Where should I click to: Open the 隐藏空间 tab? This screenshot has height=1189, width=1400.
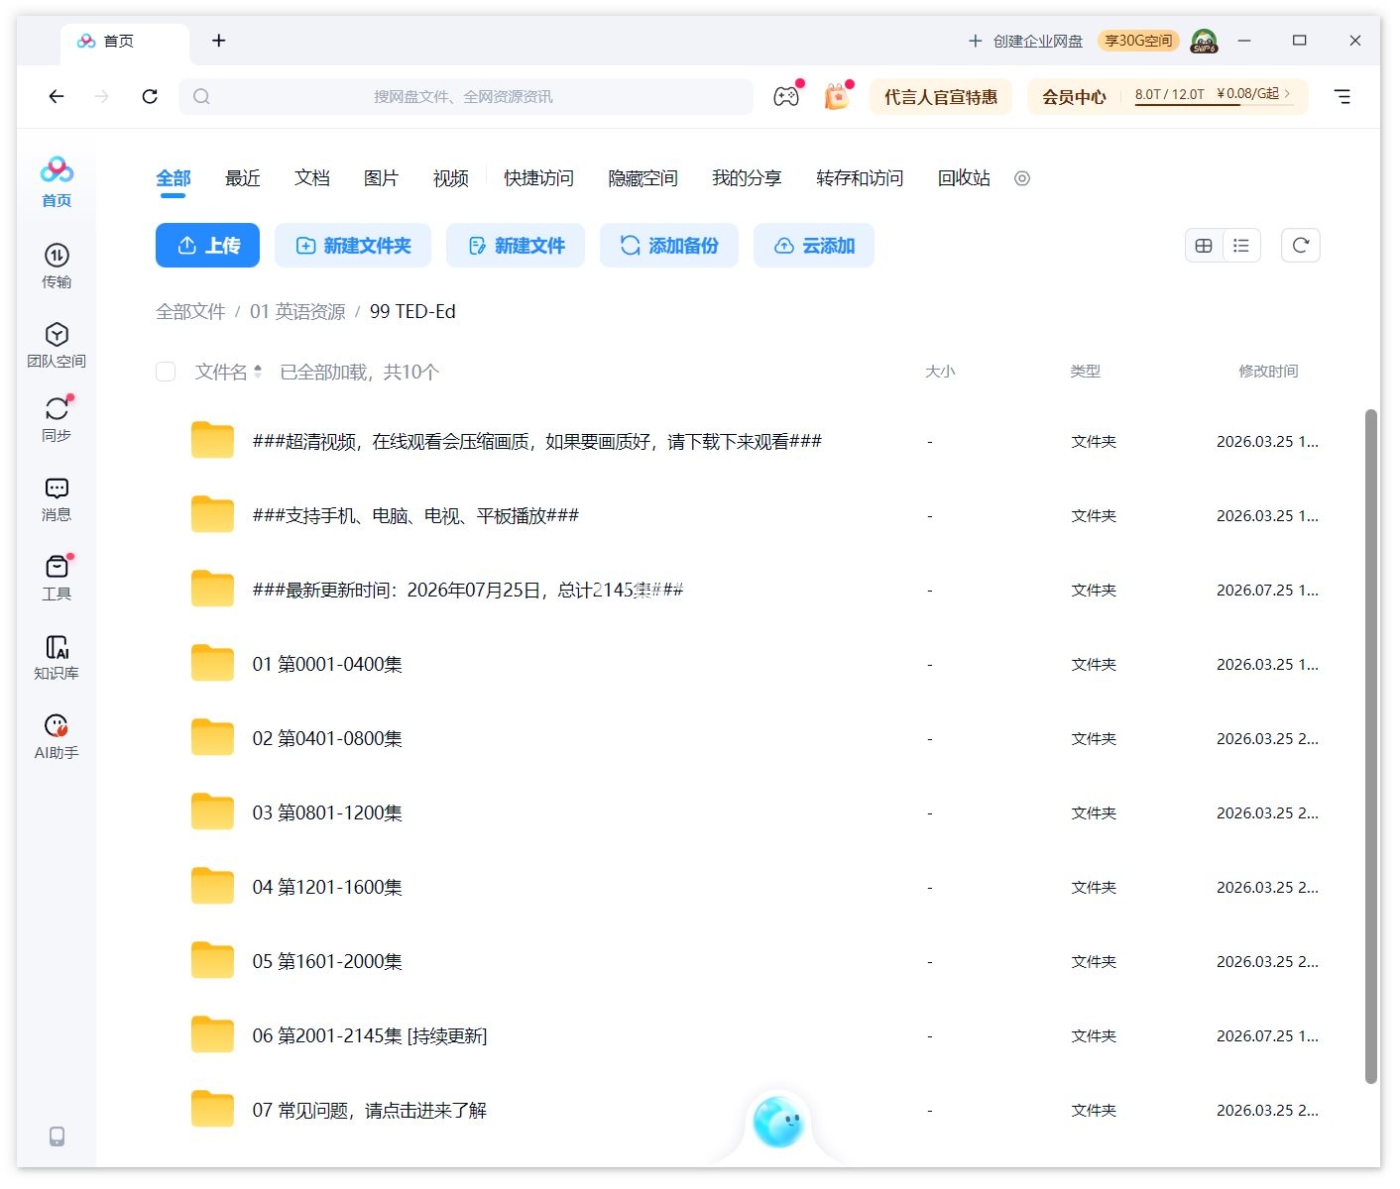(642, 178)
